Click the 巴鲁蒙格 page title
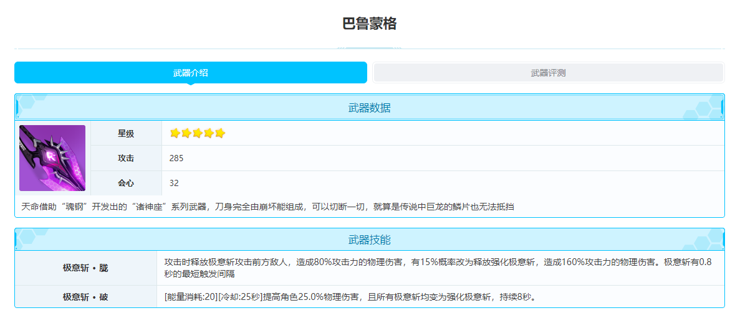735x313 pixels. [370, 24]
